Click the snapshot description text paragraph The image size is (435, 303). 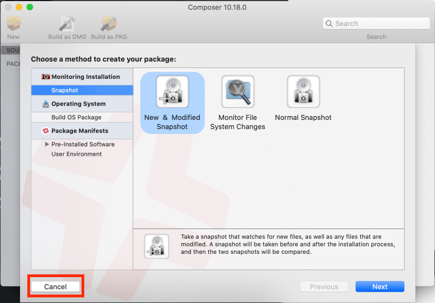(x=288, y=245)
